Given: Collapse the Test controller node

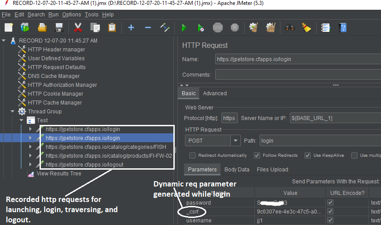Looking at the screenshot, I should pyautogui.click(x=21, y=120).
